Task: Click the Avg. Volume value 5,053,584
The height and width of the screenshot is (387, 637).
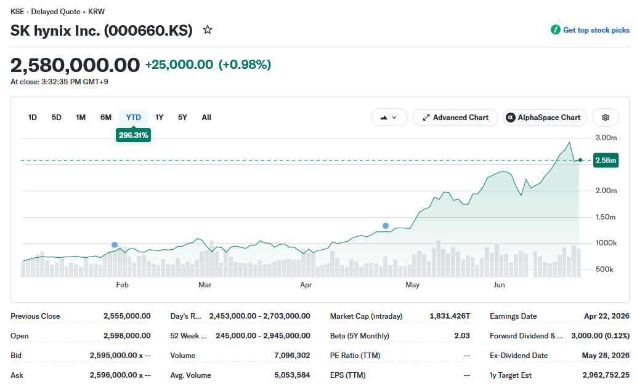Action: pyautogui.click(x=292, y=375)
